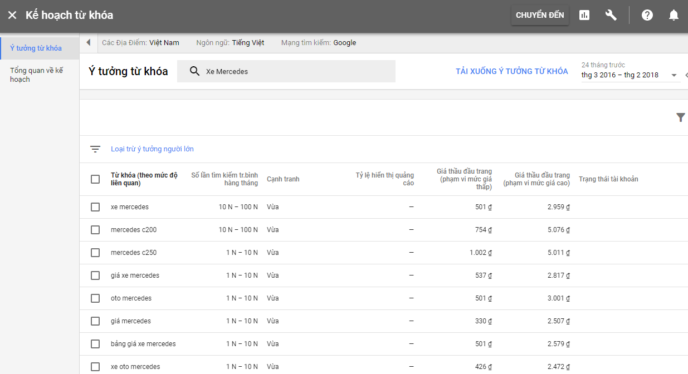Close the Keyword Planner with X icon
Screen dimensions: 688x374
pos(12,15)
